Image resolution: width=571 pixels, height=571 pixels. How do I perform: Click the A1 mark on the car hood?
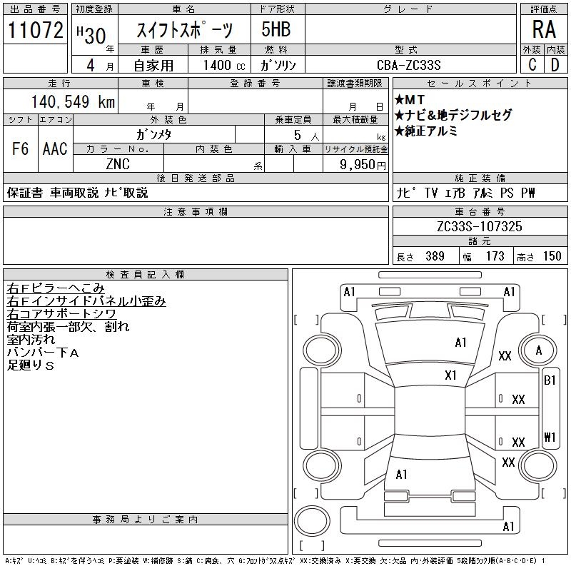pos(460,343)
